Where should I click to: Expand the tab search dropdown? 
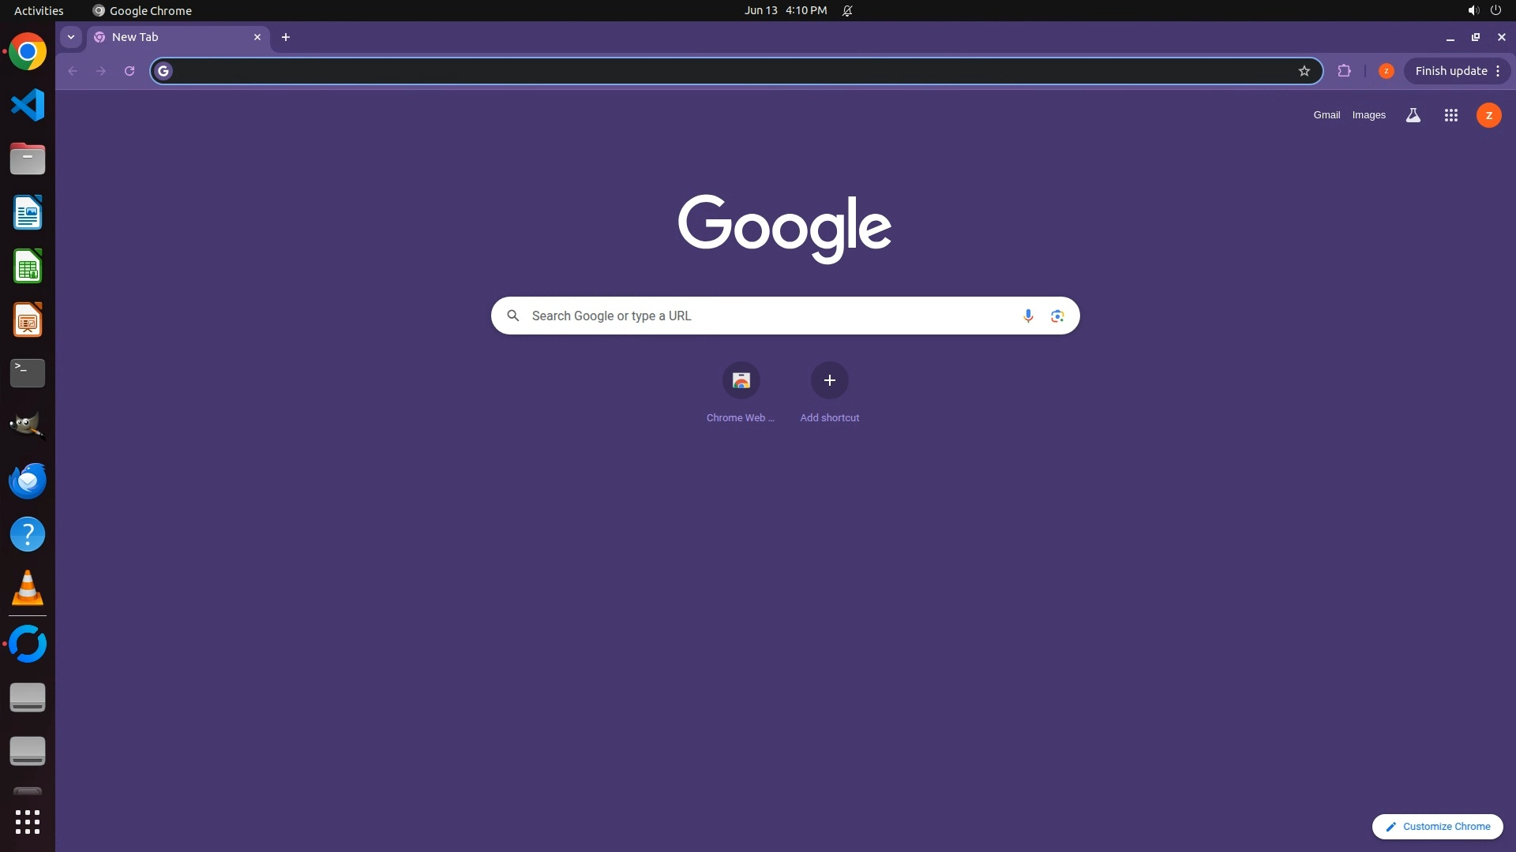point(71,37)
